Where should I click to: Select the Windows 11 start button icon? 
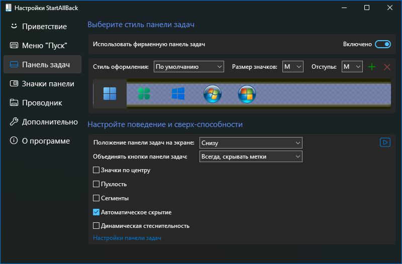click(110, 94)
